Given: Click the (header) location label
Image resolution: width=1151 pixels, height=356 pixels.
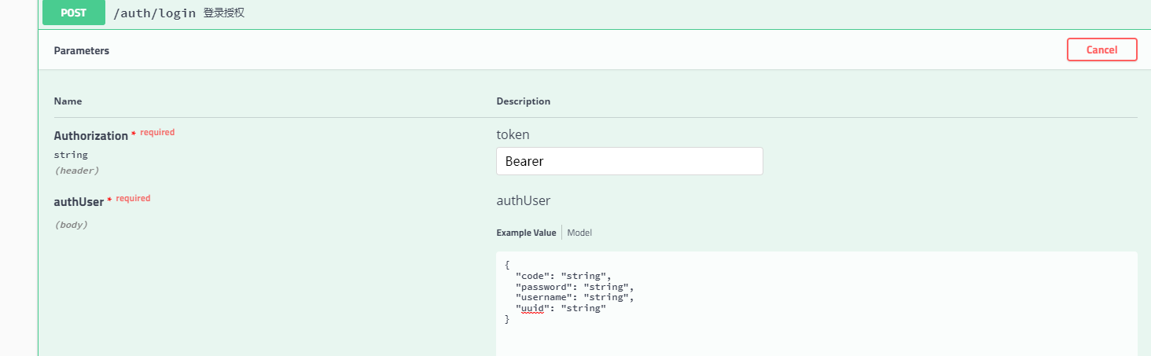Looking at the screenshot, I should [x=76, y=170].
